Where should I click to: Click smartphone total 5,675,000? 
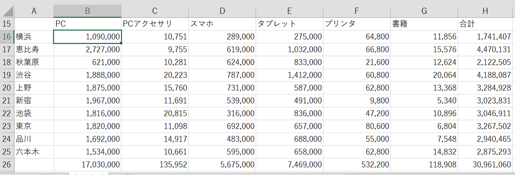[x=222, y=165]
